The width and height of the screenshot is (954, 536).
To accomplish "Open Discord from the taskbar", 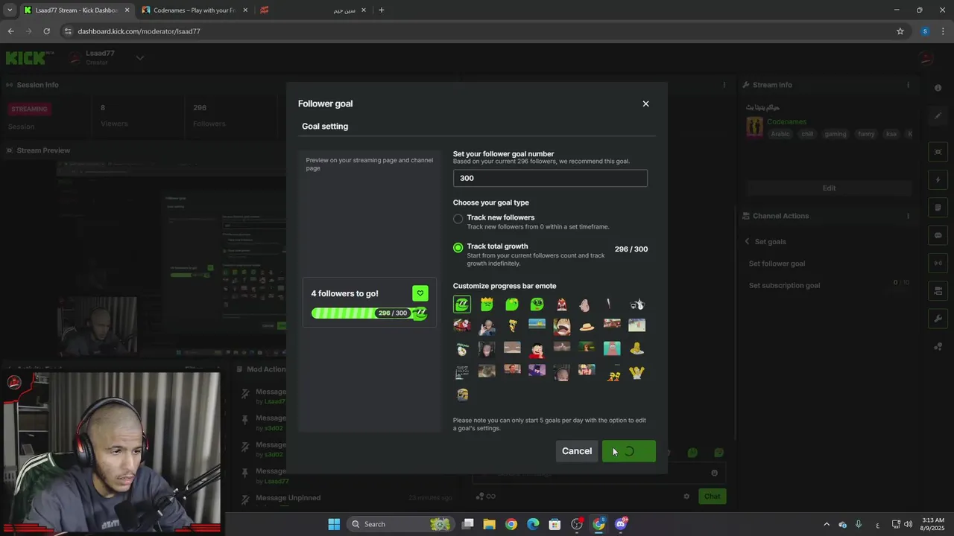I will (621, 524).
